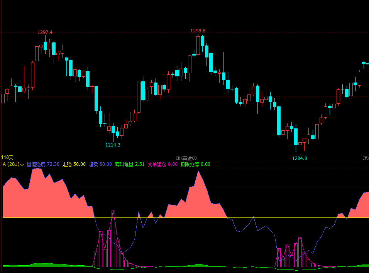Select the 极限抢筹 0.00 label
The height and width of the screenshot is (273, 369).
tap(195, 164)
